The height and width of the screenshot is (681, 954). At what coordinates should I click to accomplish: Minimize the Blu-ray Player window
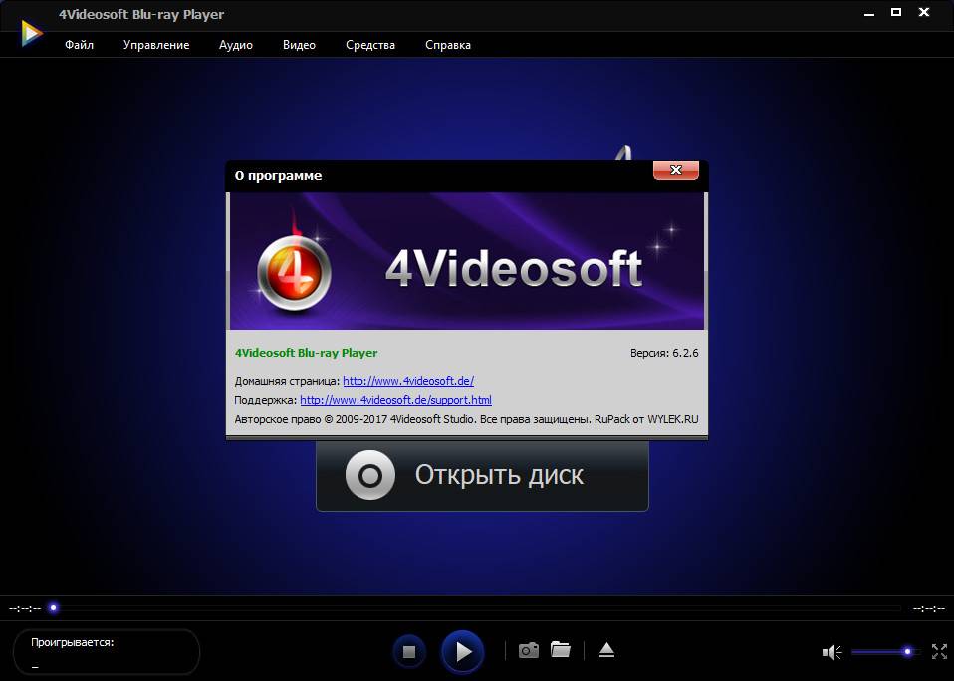click(868, 13)
